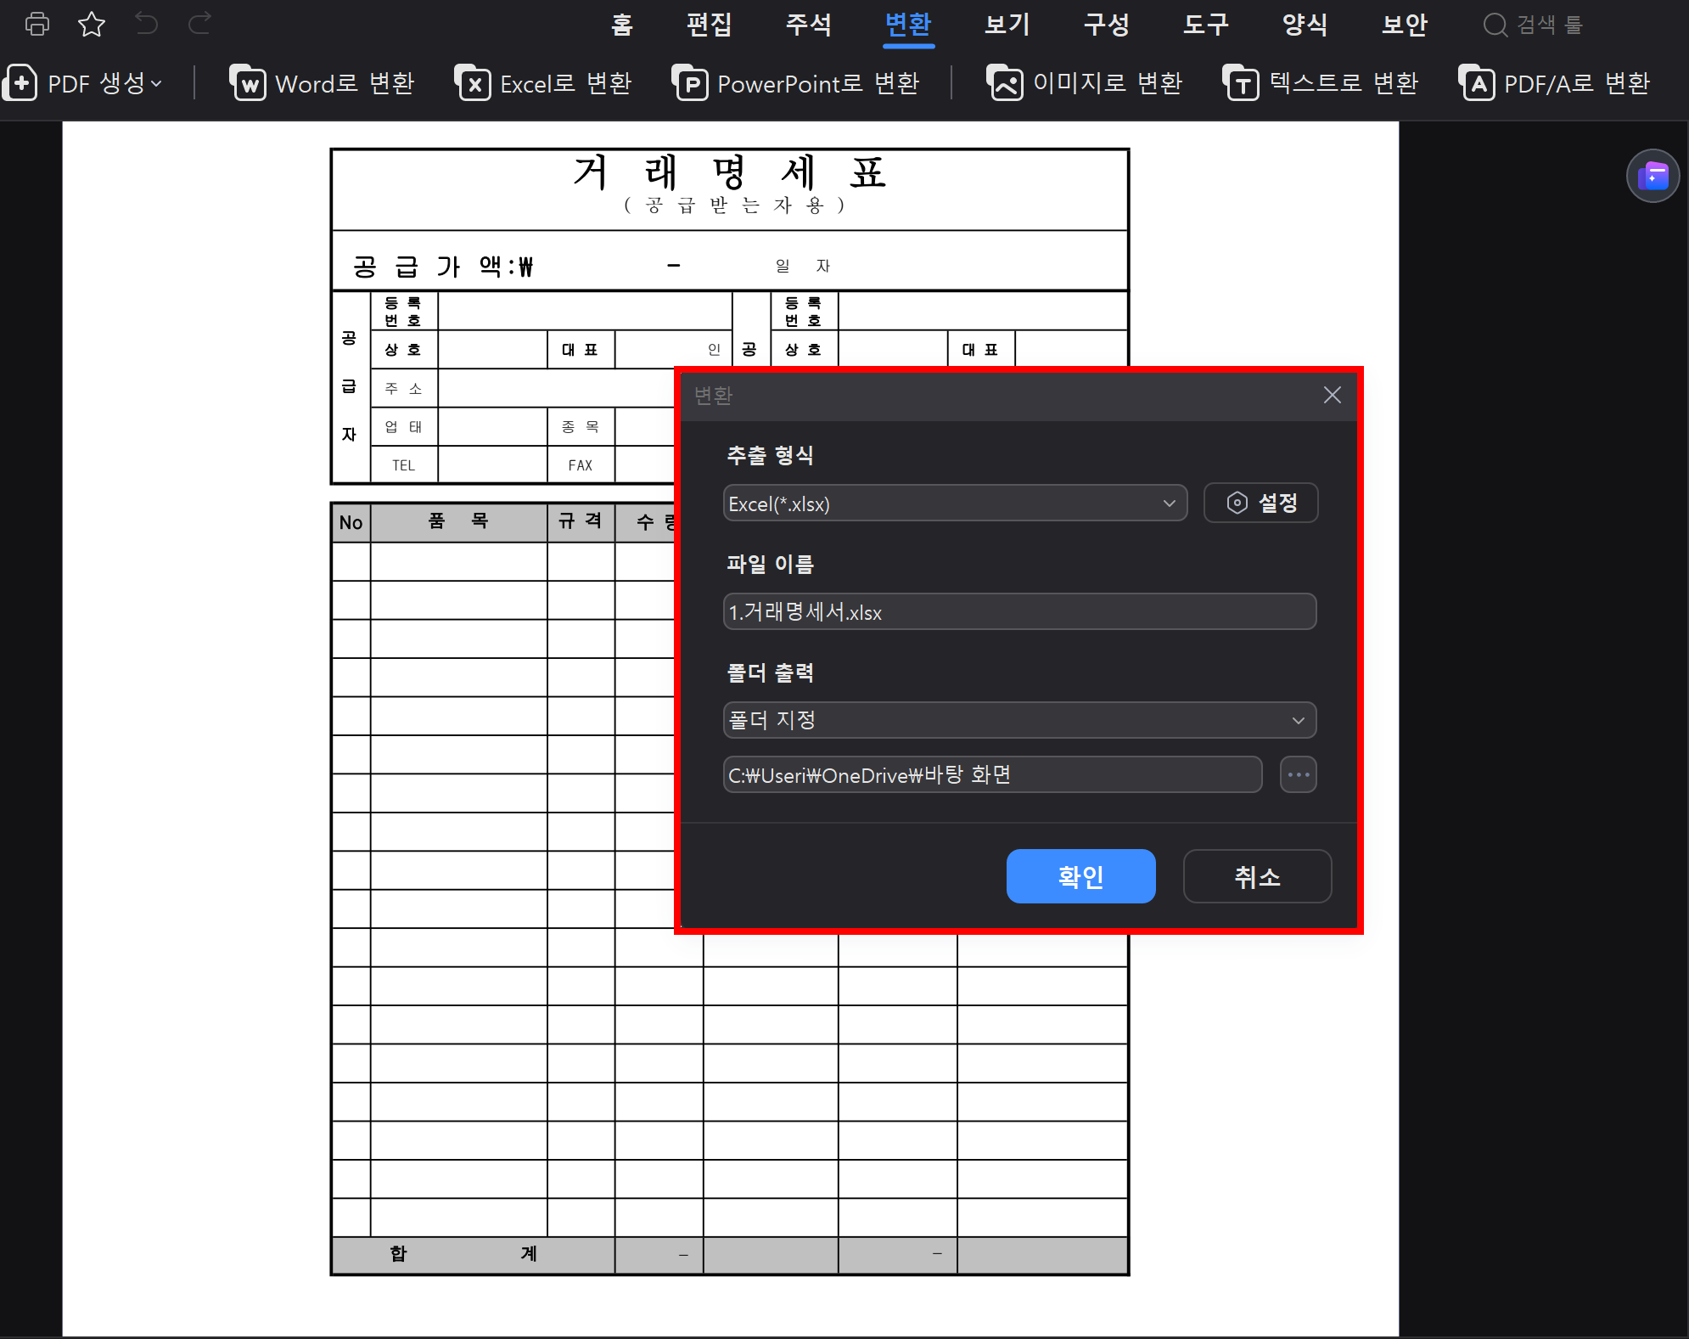Click the 확인 button
This screenshot has height=1339, width=1689.
(x=1080, y=876)
